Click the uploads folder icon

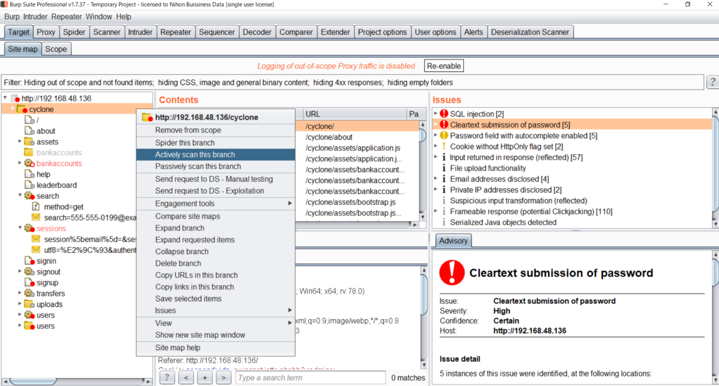29,304
